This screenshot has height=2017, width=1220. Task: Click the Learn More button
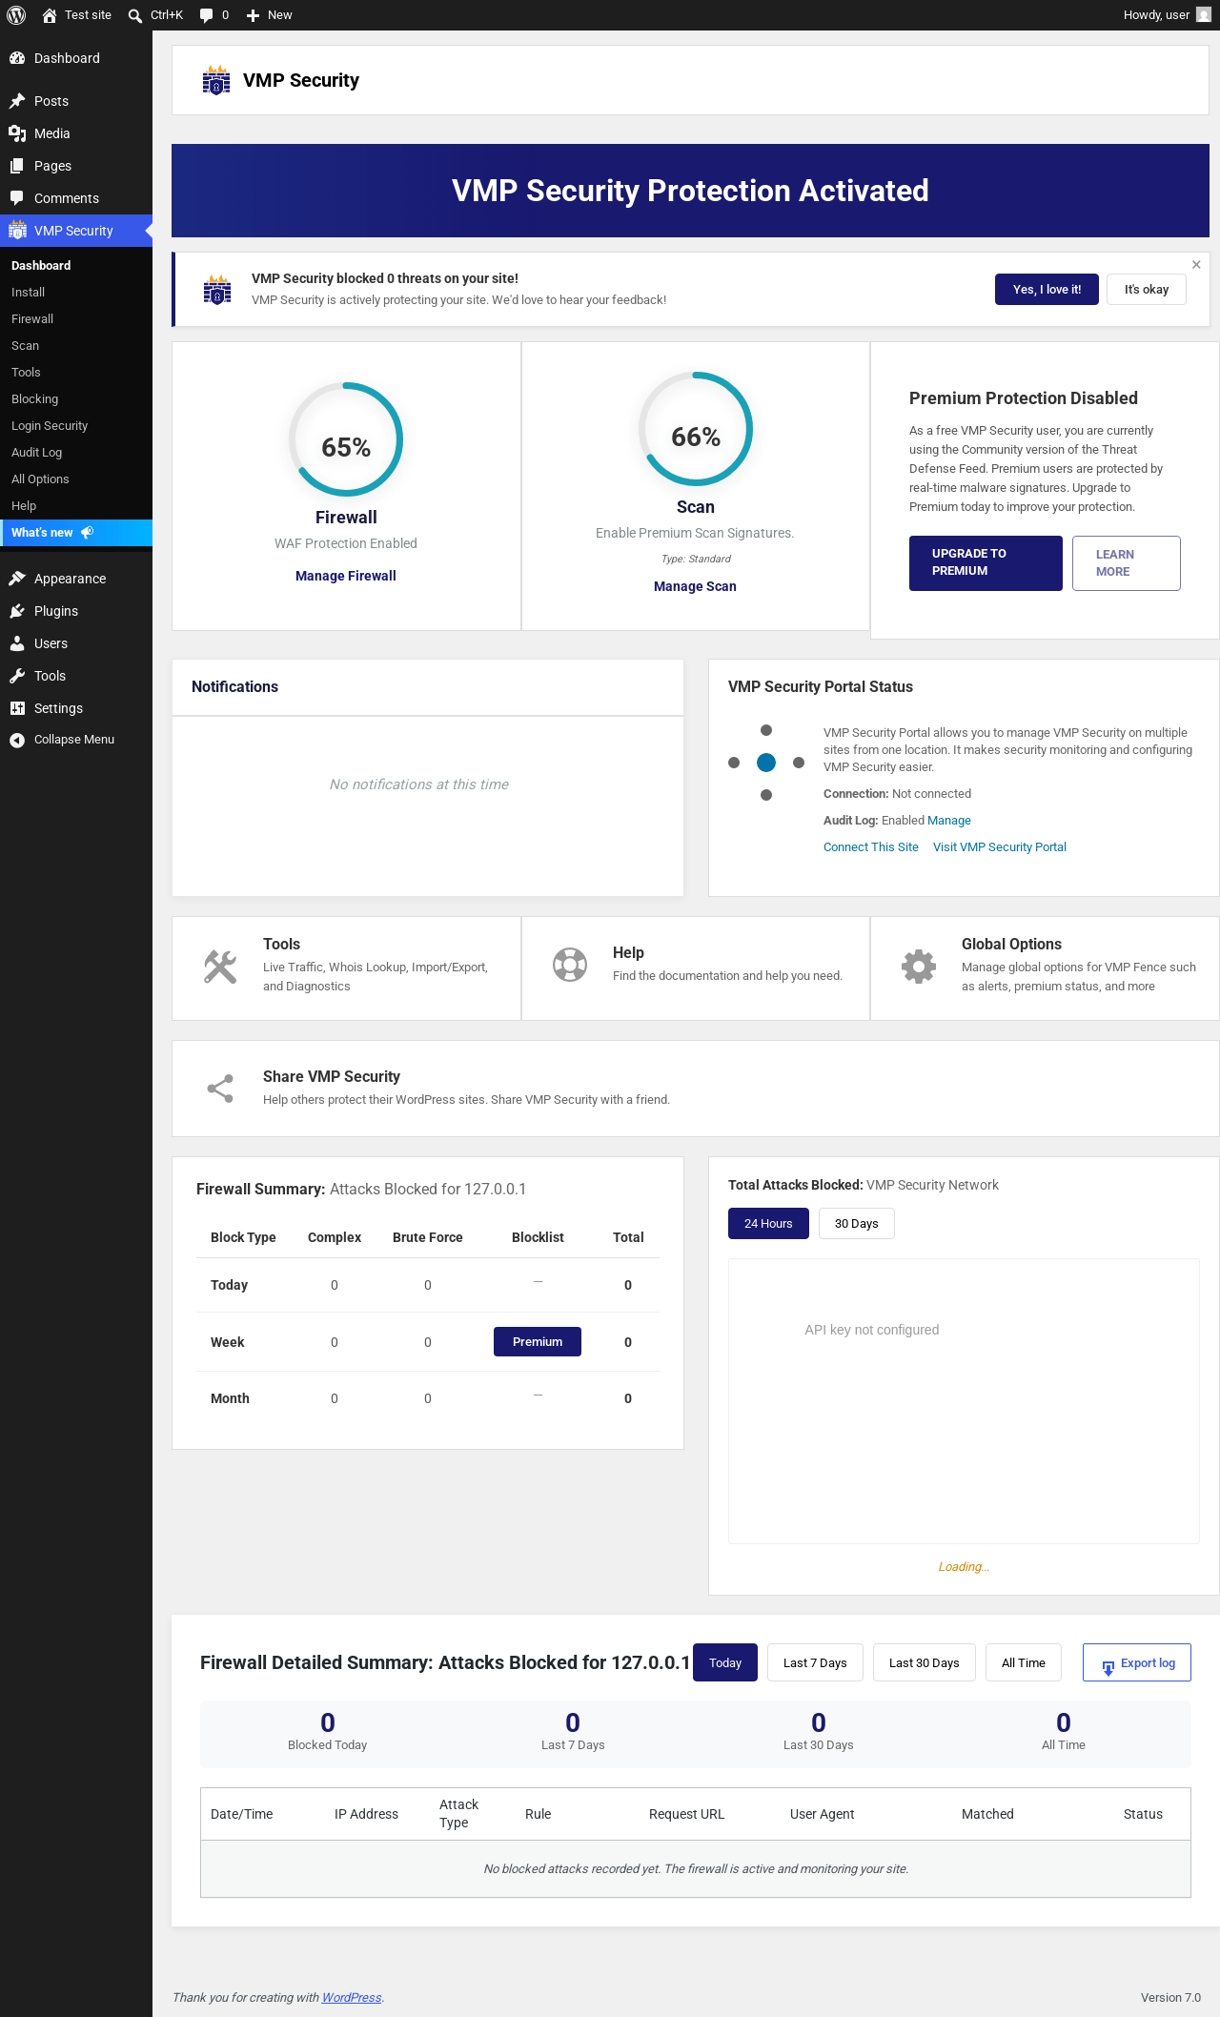pos(1127,563)
